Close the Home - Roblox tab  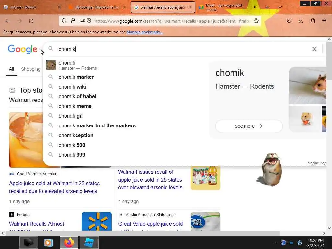pos(59,7)
